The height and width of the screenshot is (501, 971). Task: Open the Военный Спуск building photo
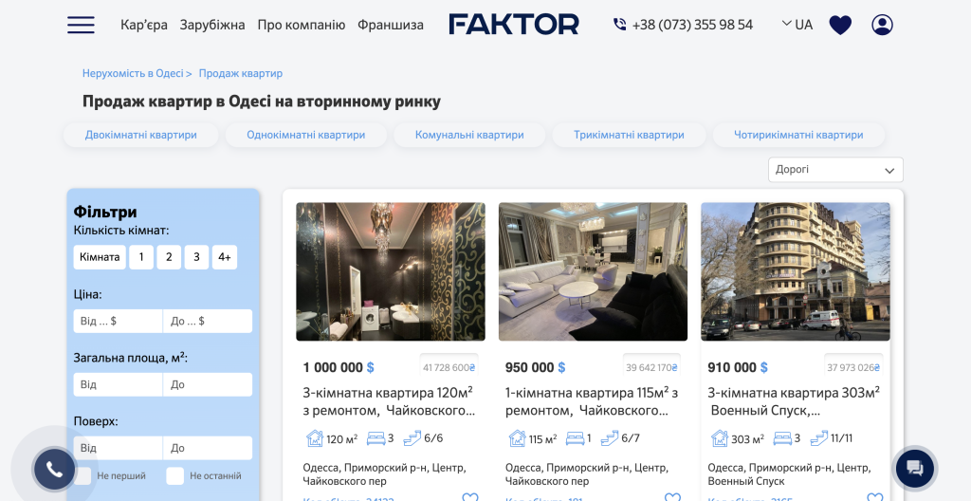[x=796, y=271]
